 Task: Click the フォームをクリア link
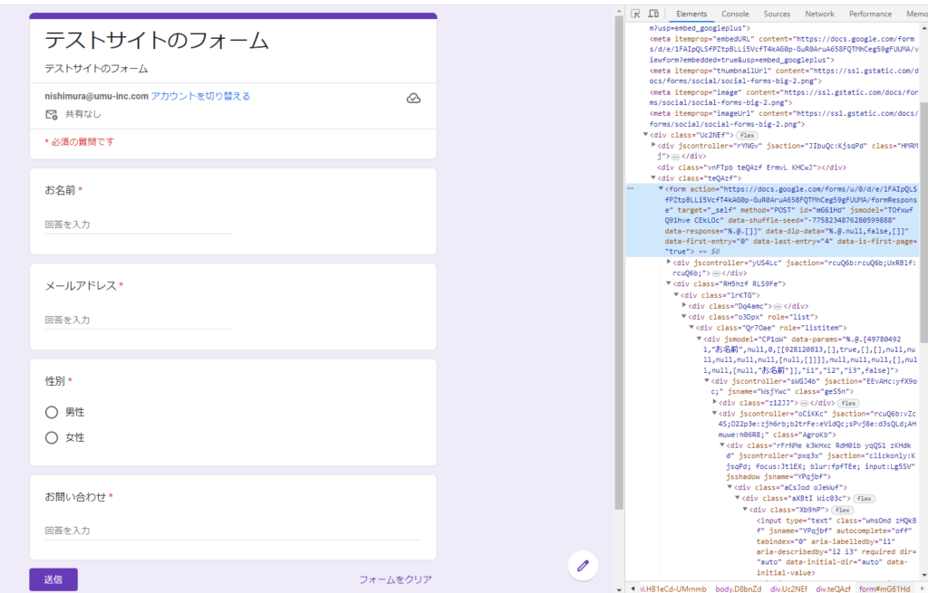tap(395, 579)
